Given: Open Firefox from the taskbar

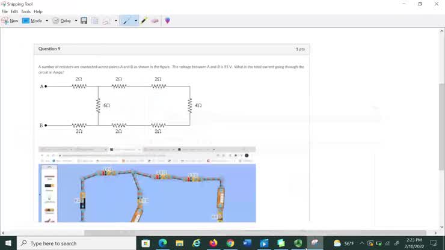Looking at the screenshot, I should click(x=213, y=243).
